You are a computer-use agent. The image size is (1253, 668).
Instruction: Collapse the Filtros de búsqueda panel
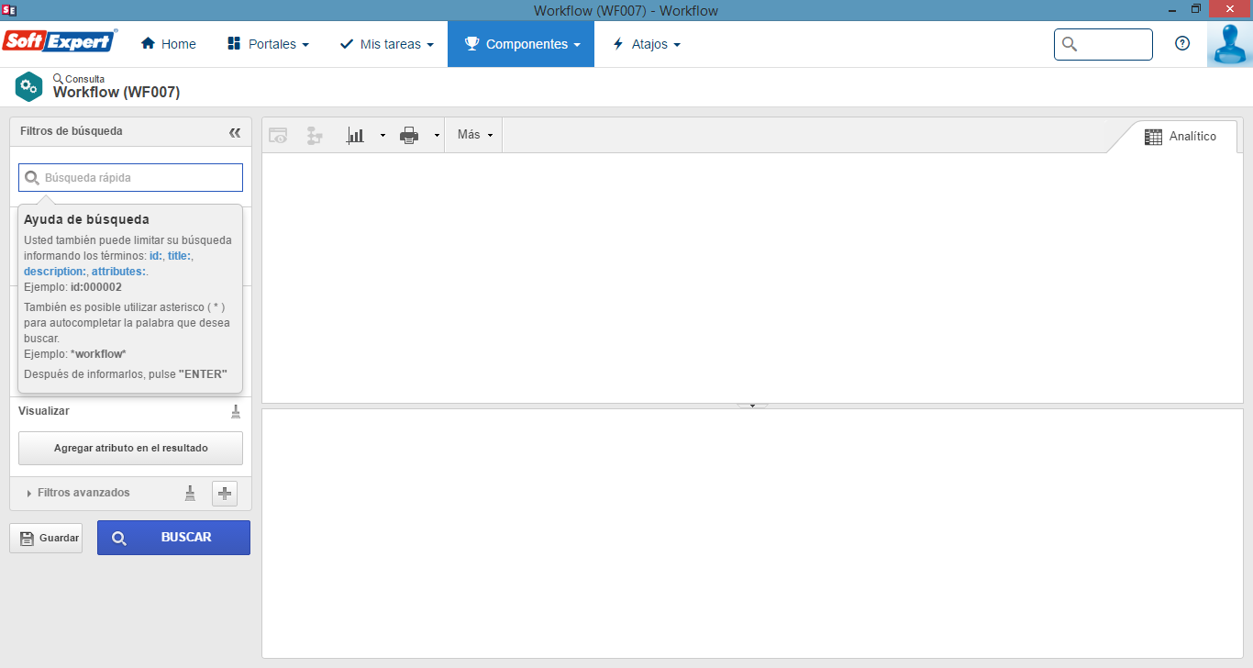pos(235,132)
